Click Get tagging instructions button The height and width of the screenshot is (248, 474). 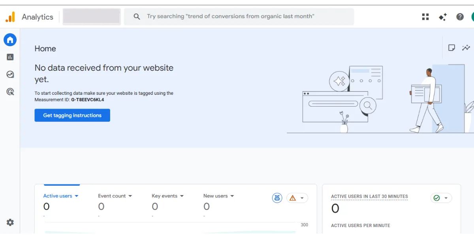pos(72,115)
